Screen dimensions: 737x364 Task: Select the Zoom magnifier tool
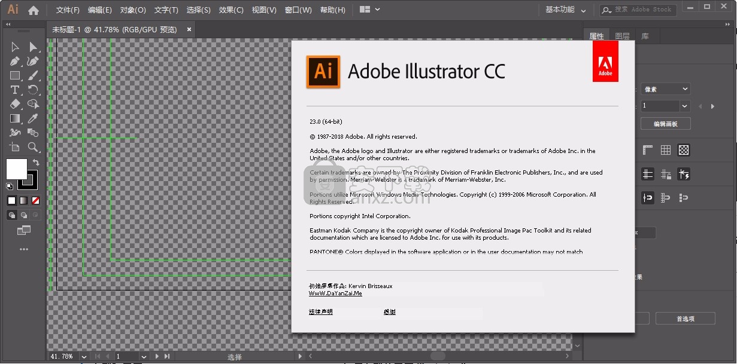(33, 147)
